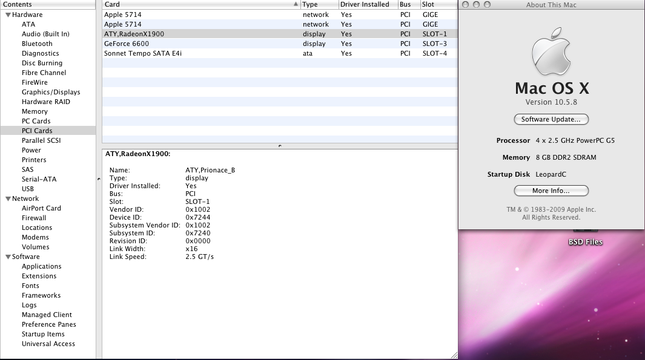Open More Info in About This Mac
The width and height of the screenshot is (645, 360).
(x=551, y=191)
